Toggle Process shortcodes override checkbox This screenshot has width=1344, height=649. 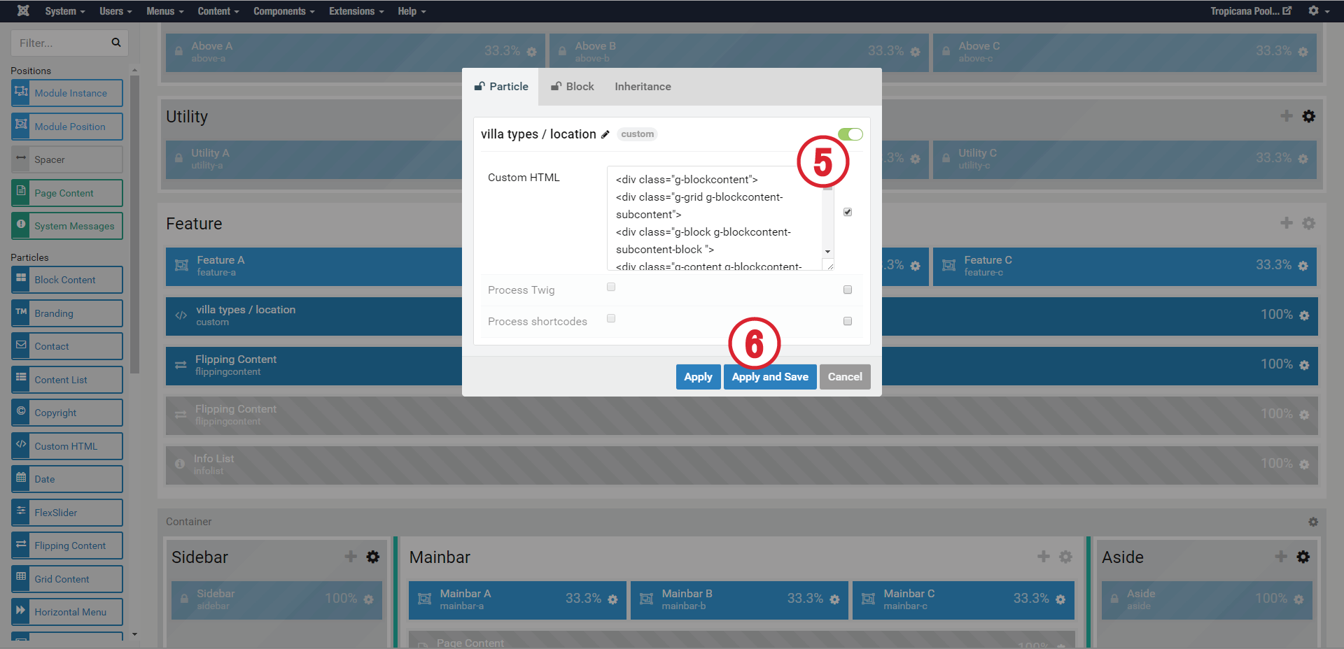[848, 321]
